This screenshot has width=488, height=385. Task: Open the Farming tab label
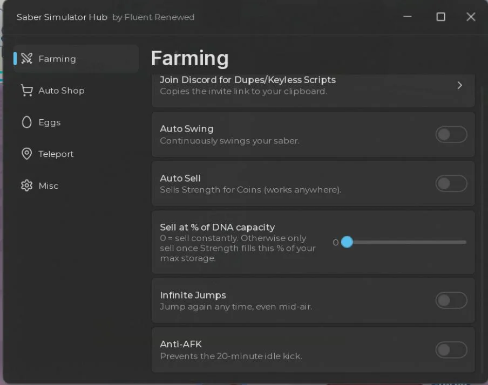tap(57, 59)
